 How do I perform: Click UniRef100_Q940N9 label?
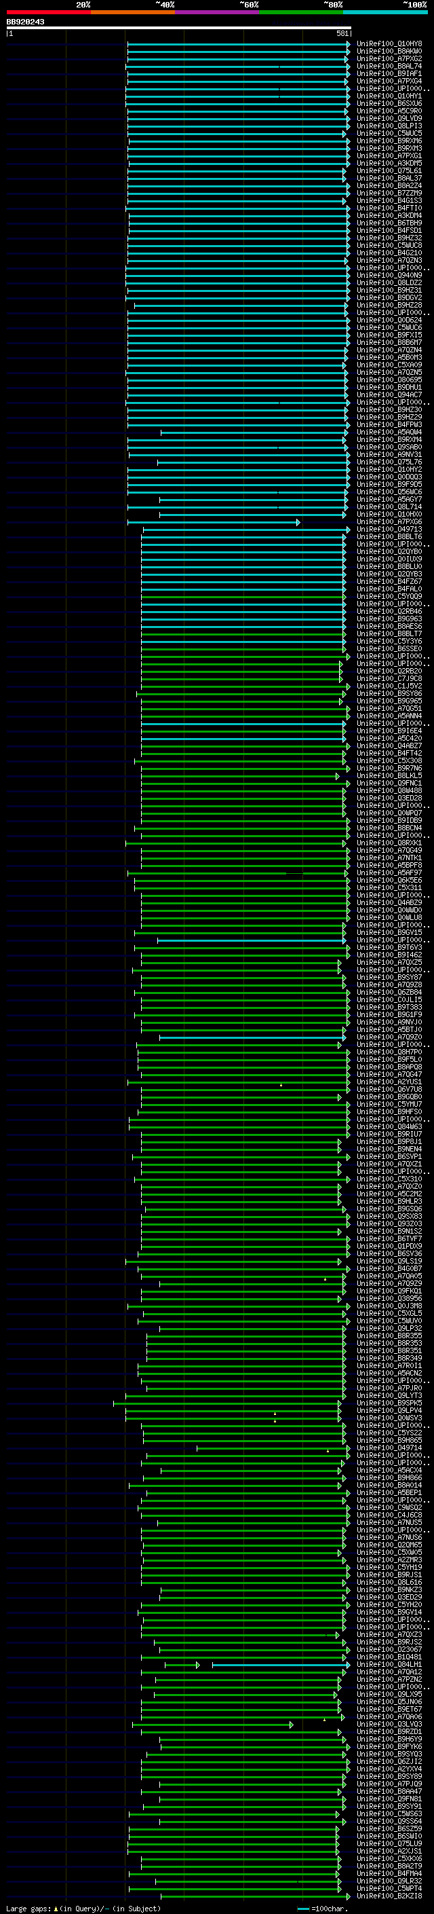coord(389,275)
